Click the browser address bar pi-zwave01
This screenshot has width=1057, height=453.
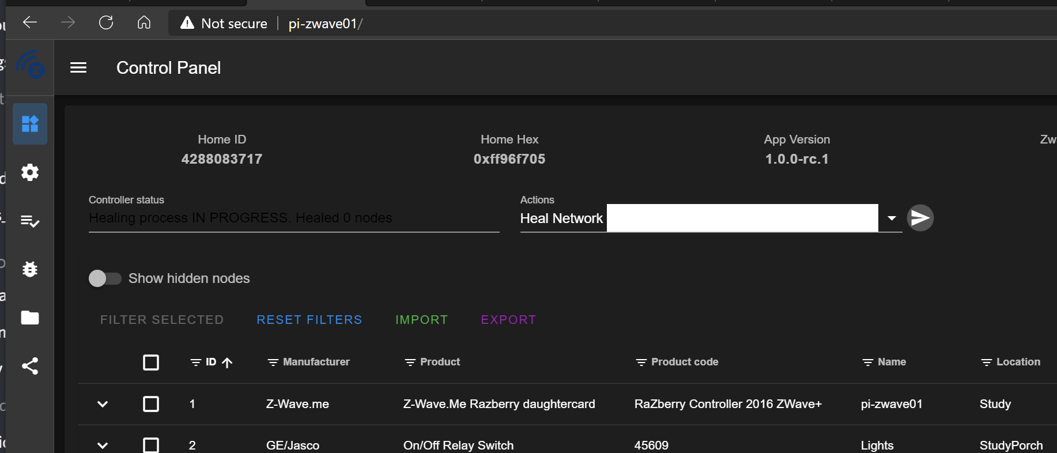326,24
